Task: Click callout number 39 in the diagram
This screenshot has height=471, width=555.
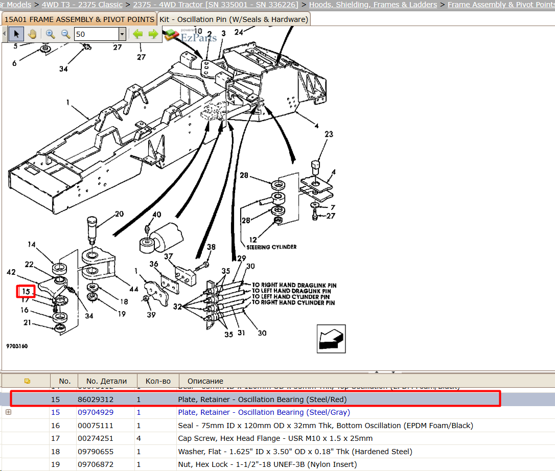Action: (151, 315)
